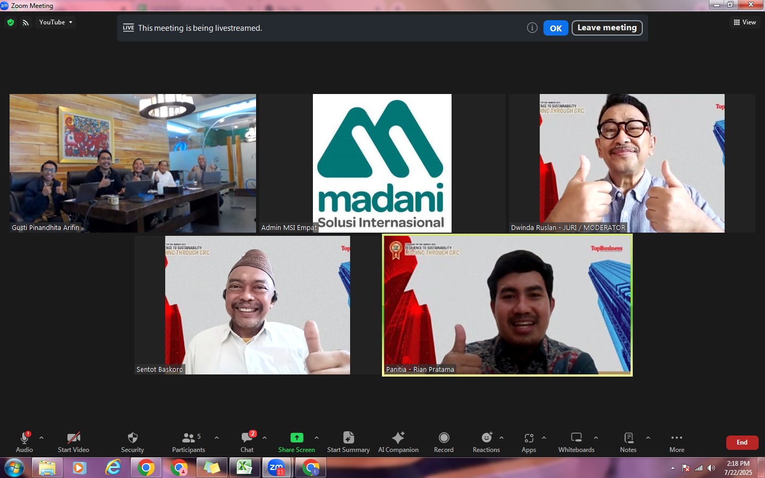Select Dwinda Ruslan's video tile
This screenshot has width=765, height=478.
pos(632,163)
